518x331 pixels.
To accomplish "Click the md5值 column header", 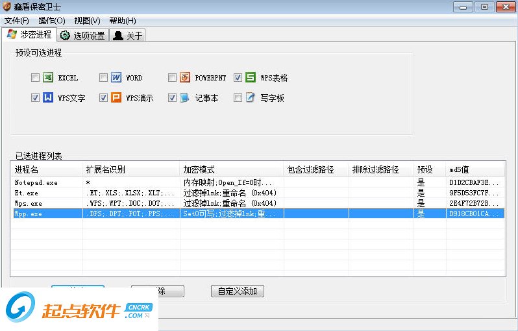I will pyautogui.click(x=475, y=169).
